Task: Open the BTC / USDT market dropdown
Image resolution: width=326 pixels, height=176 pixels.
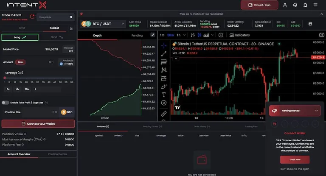Action: coord(103,24)
